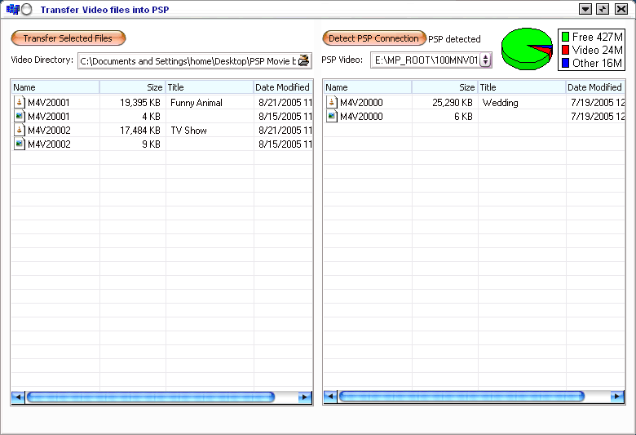The image size is (636, 435).
Task: Open the PSP Video folder spinner dropdown
Action: click(485, 60)
